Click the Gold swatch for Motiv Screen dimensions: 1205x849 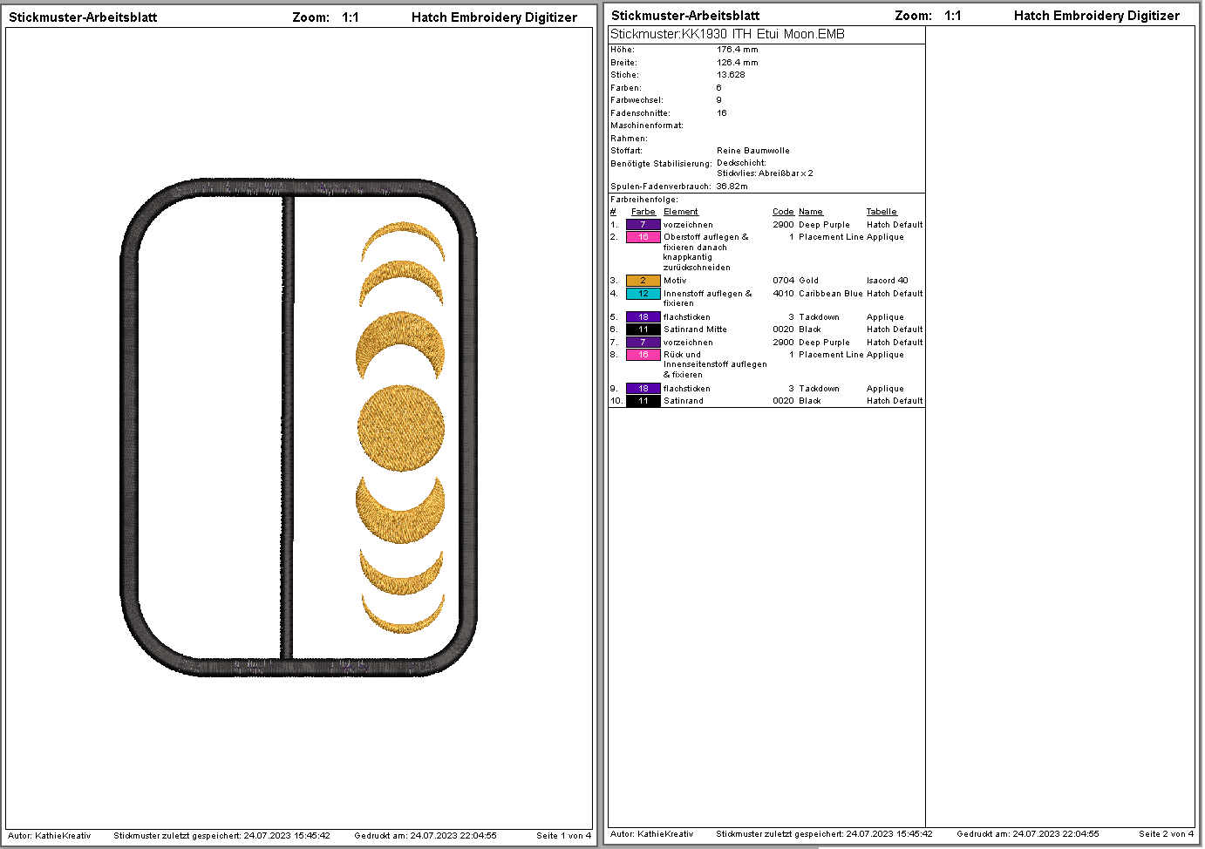(x=643, y=281)
